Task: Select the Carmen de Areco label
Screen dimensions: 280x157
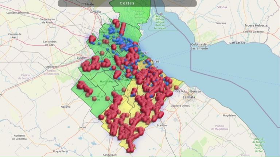Action: pyautogui.click(x=15, y=36)
